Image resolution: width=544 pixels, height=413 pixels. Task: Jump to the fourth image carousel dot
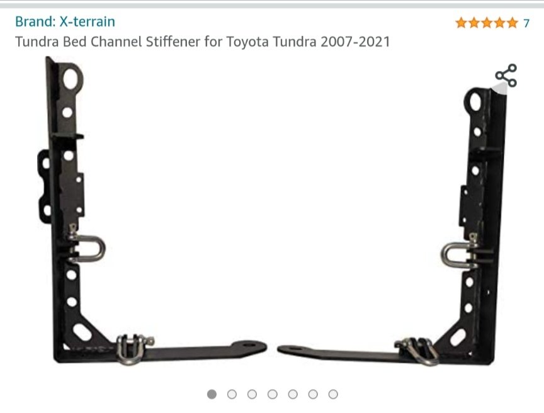tap(273, 394)
